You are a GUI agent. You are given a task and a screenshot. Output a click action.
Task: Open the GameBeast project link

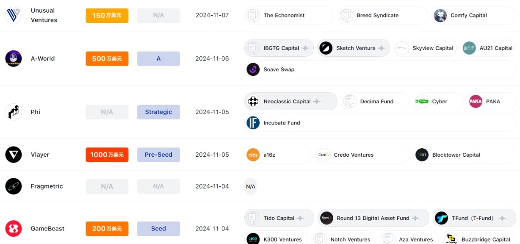(x=47, y=229)
